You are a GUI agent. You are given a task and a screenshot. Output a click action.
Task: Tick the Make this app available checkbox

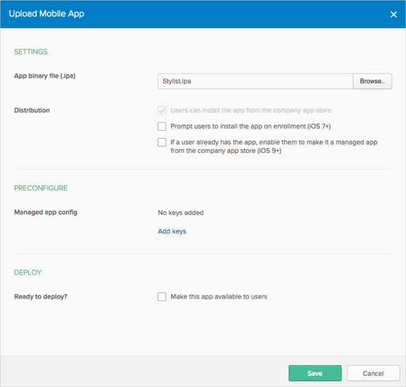162,296
